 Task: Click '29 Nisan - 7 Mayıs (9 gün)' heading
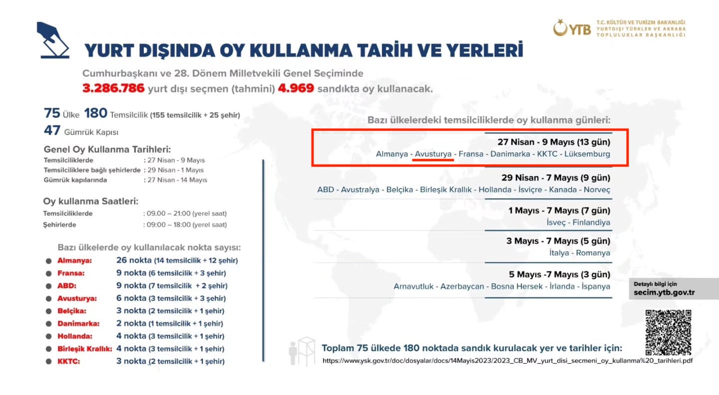[x=556, y=178]
